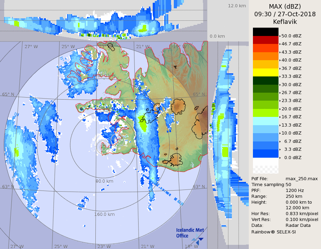Click the arrow marker beside 0.0 dBZ
The image size is (321, 249).
click(280, 158)
